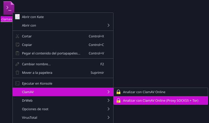
Task: Open the VirusTotal menu entry
Action: tap(63, 117)
